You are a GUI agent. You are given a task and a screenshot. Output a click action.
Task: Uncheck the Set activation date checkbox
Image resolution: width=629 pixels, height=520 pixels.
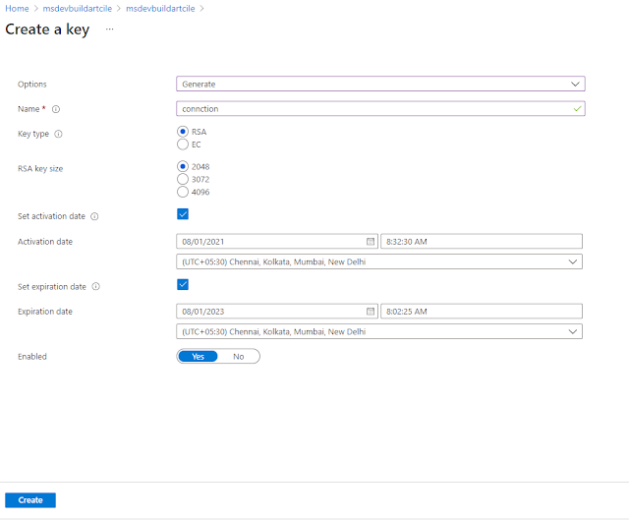pyautogui.click(x=183, y=214)
